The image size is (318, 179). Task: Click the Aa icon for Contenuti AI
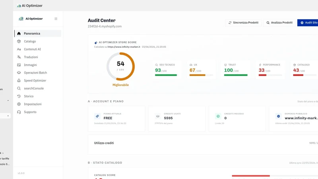click(x=19, y=49)
